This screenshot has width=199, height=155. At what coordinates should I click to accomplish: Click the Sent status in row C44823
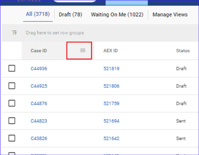[181, 121]
